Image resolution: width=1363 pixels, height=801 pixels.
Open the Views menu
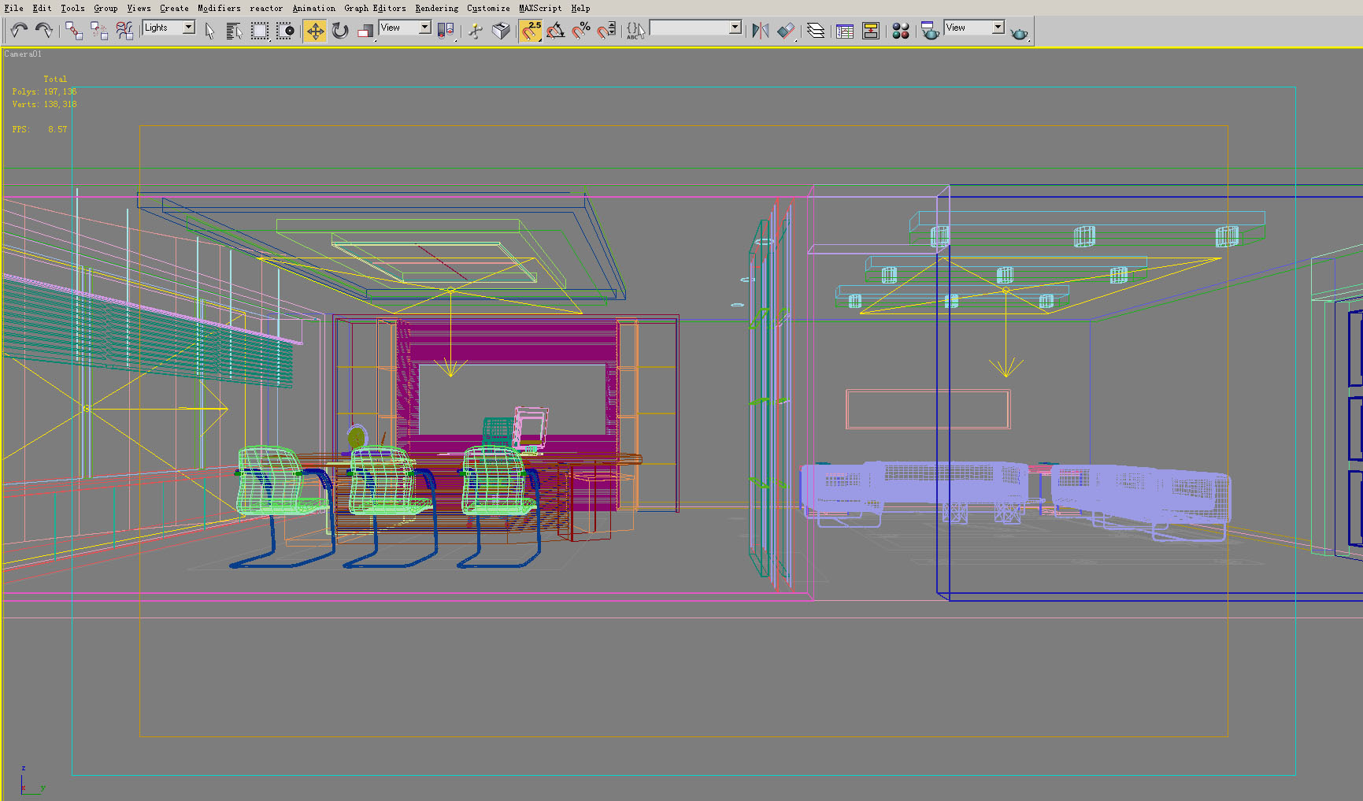(x=139, y=8)
